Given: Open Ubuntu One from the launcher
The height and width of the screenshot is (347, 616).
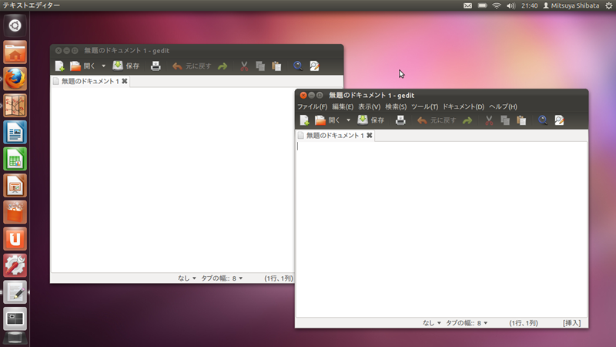Looking at the screenshot, I should pos(15,239).
